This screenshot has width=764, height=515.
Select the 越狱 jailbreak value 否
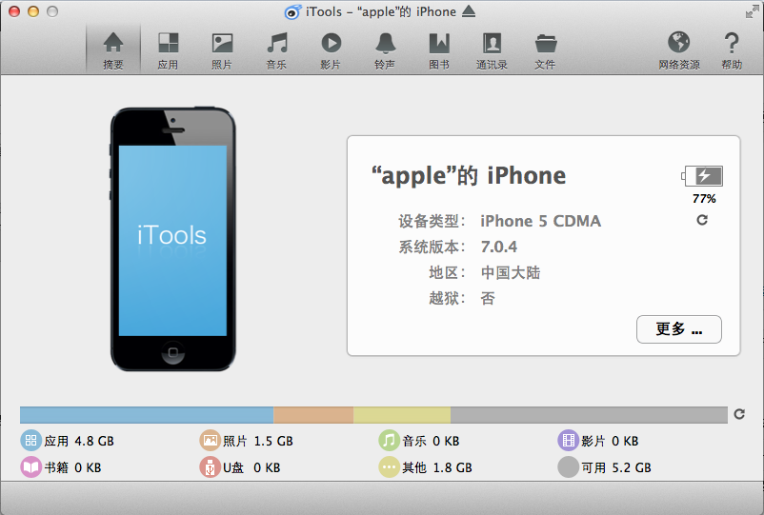[488, 298]
